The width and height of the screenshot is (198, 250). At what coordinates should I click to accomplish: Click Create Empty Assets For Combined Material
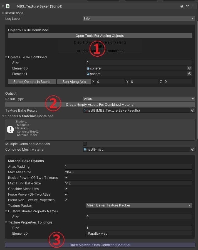point(100,105)
